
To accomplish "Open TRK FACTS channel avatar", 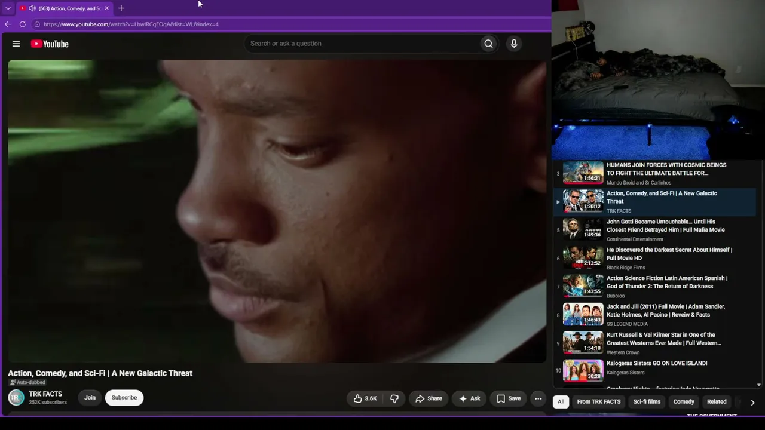I will (x=16, y=397).
